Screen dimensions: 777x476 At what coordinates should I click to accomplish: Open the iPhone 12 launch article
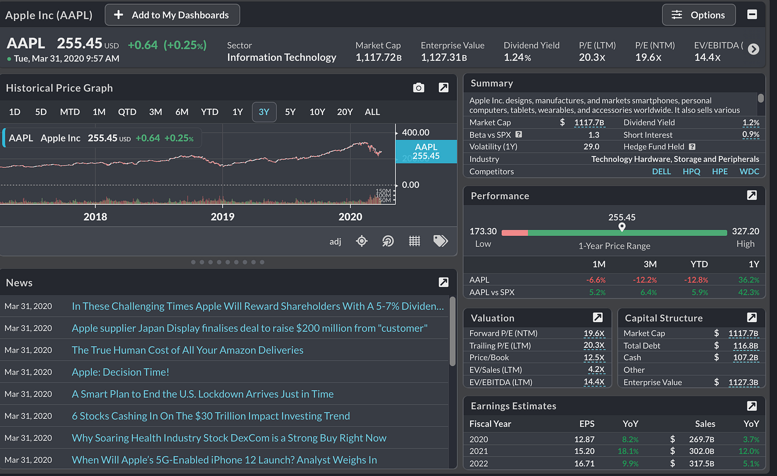pos(224,460)
